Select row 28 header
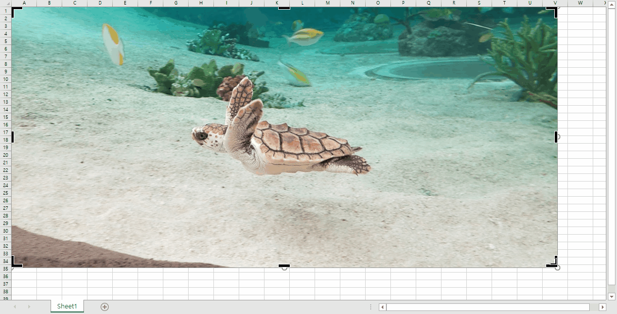The image size is (617, 314). click(x=6, y=215)
